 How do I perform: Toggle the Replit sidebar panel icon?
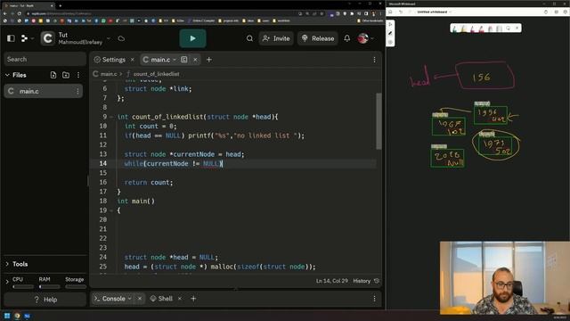11,38
